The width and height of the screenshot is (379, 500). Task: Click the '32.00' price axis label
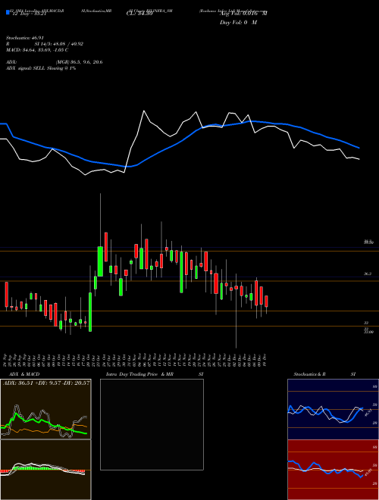pyautogui.click(x=368, y=332)
